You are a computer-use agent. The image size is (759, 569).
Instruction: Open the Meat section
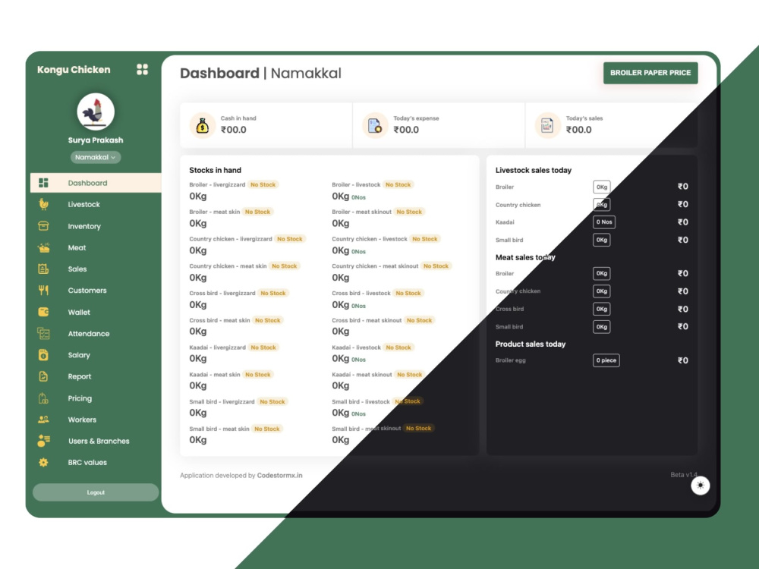point(77,248)
